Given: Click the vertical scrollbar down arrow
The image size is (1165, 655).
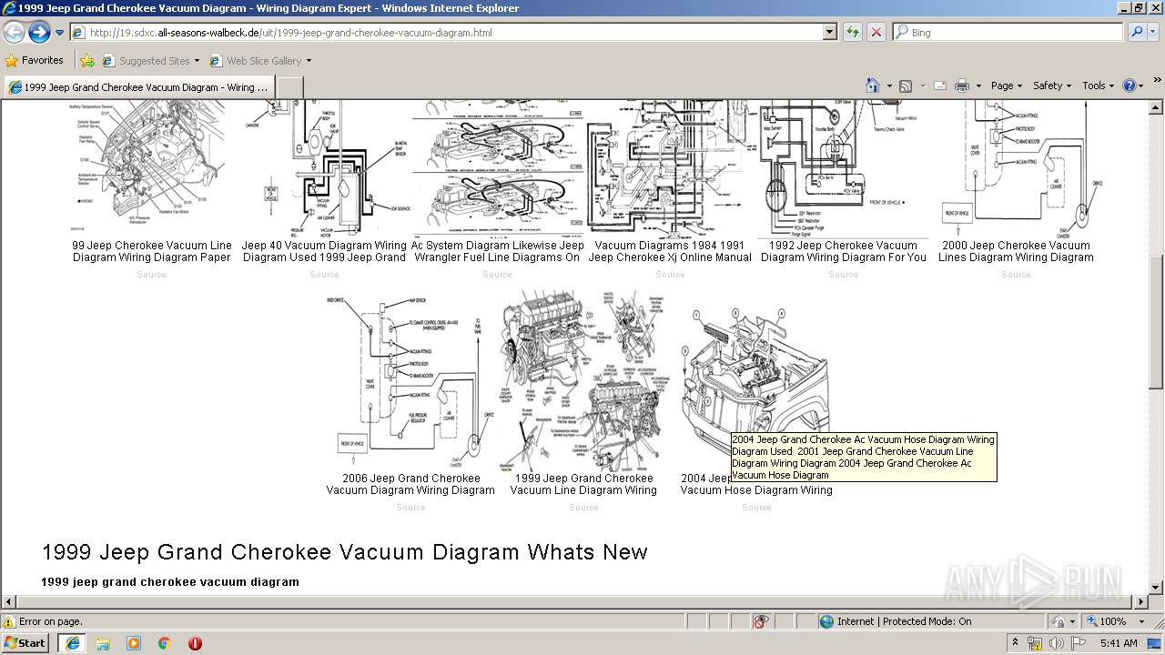Looking at the screenshot, I should click(x=1156, y=587).
